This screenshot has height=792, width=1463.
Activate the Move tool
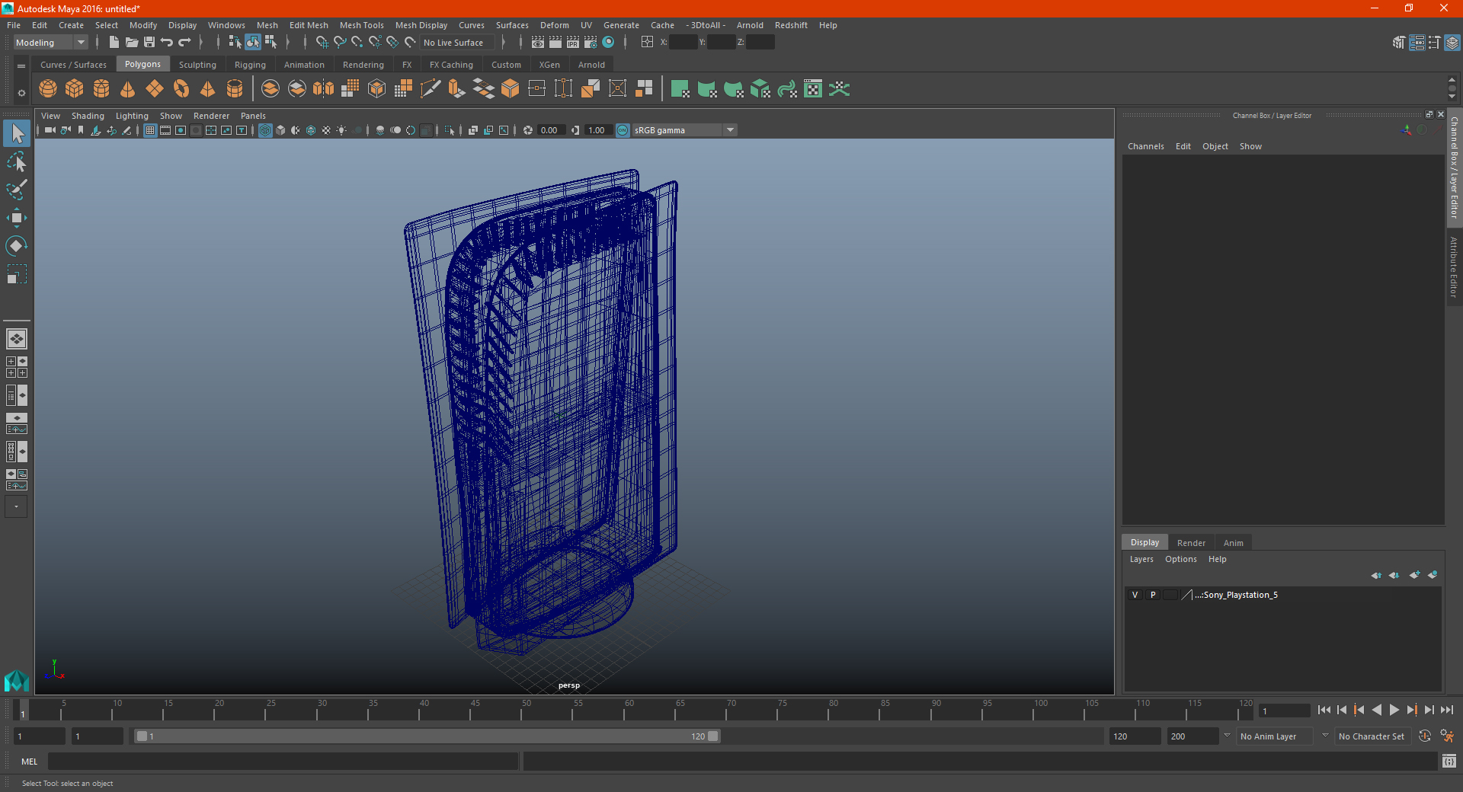tap(17, 218)
